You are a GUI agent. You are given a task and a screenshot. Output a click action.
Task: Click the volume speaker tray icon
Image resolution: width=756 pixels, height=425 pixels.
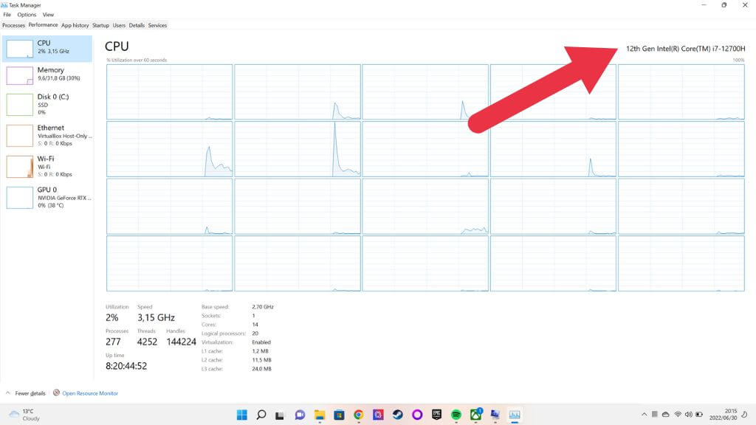pos(688,415)
